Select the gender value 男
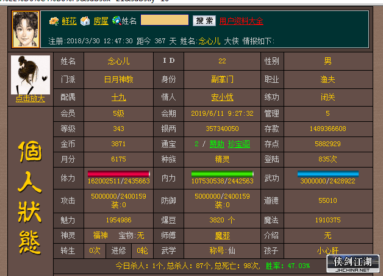 pyautogui.click(x=328, y=61)
